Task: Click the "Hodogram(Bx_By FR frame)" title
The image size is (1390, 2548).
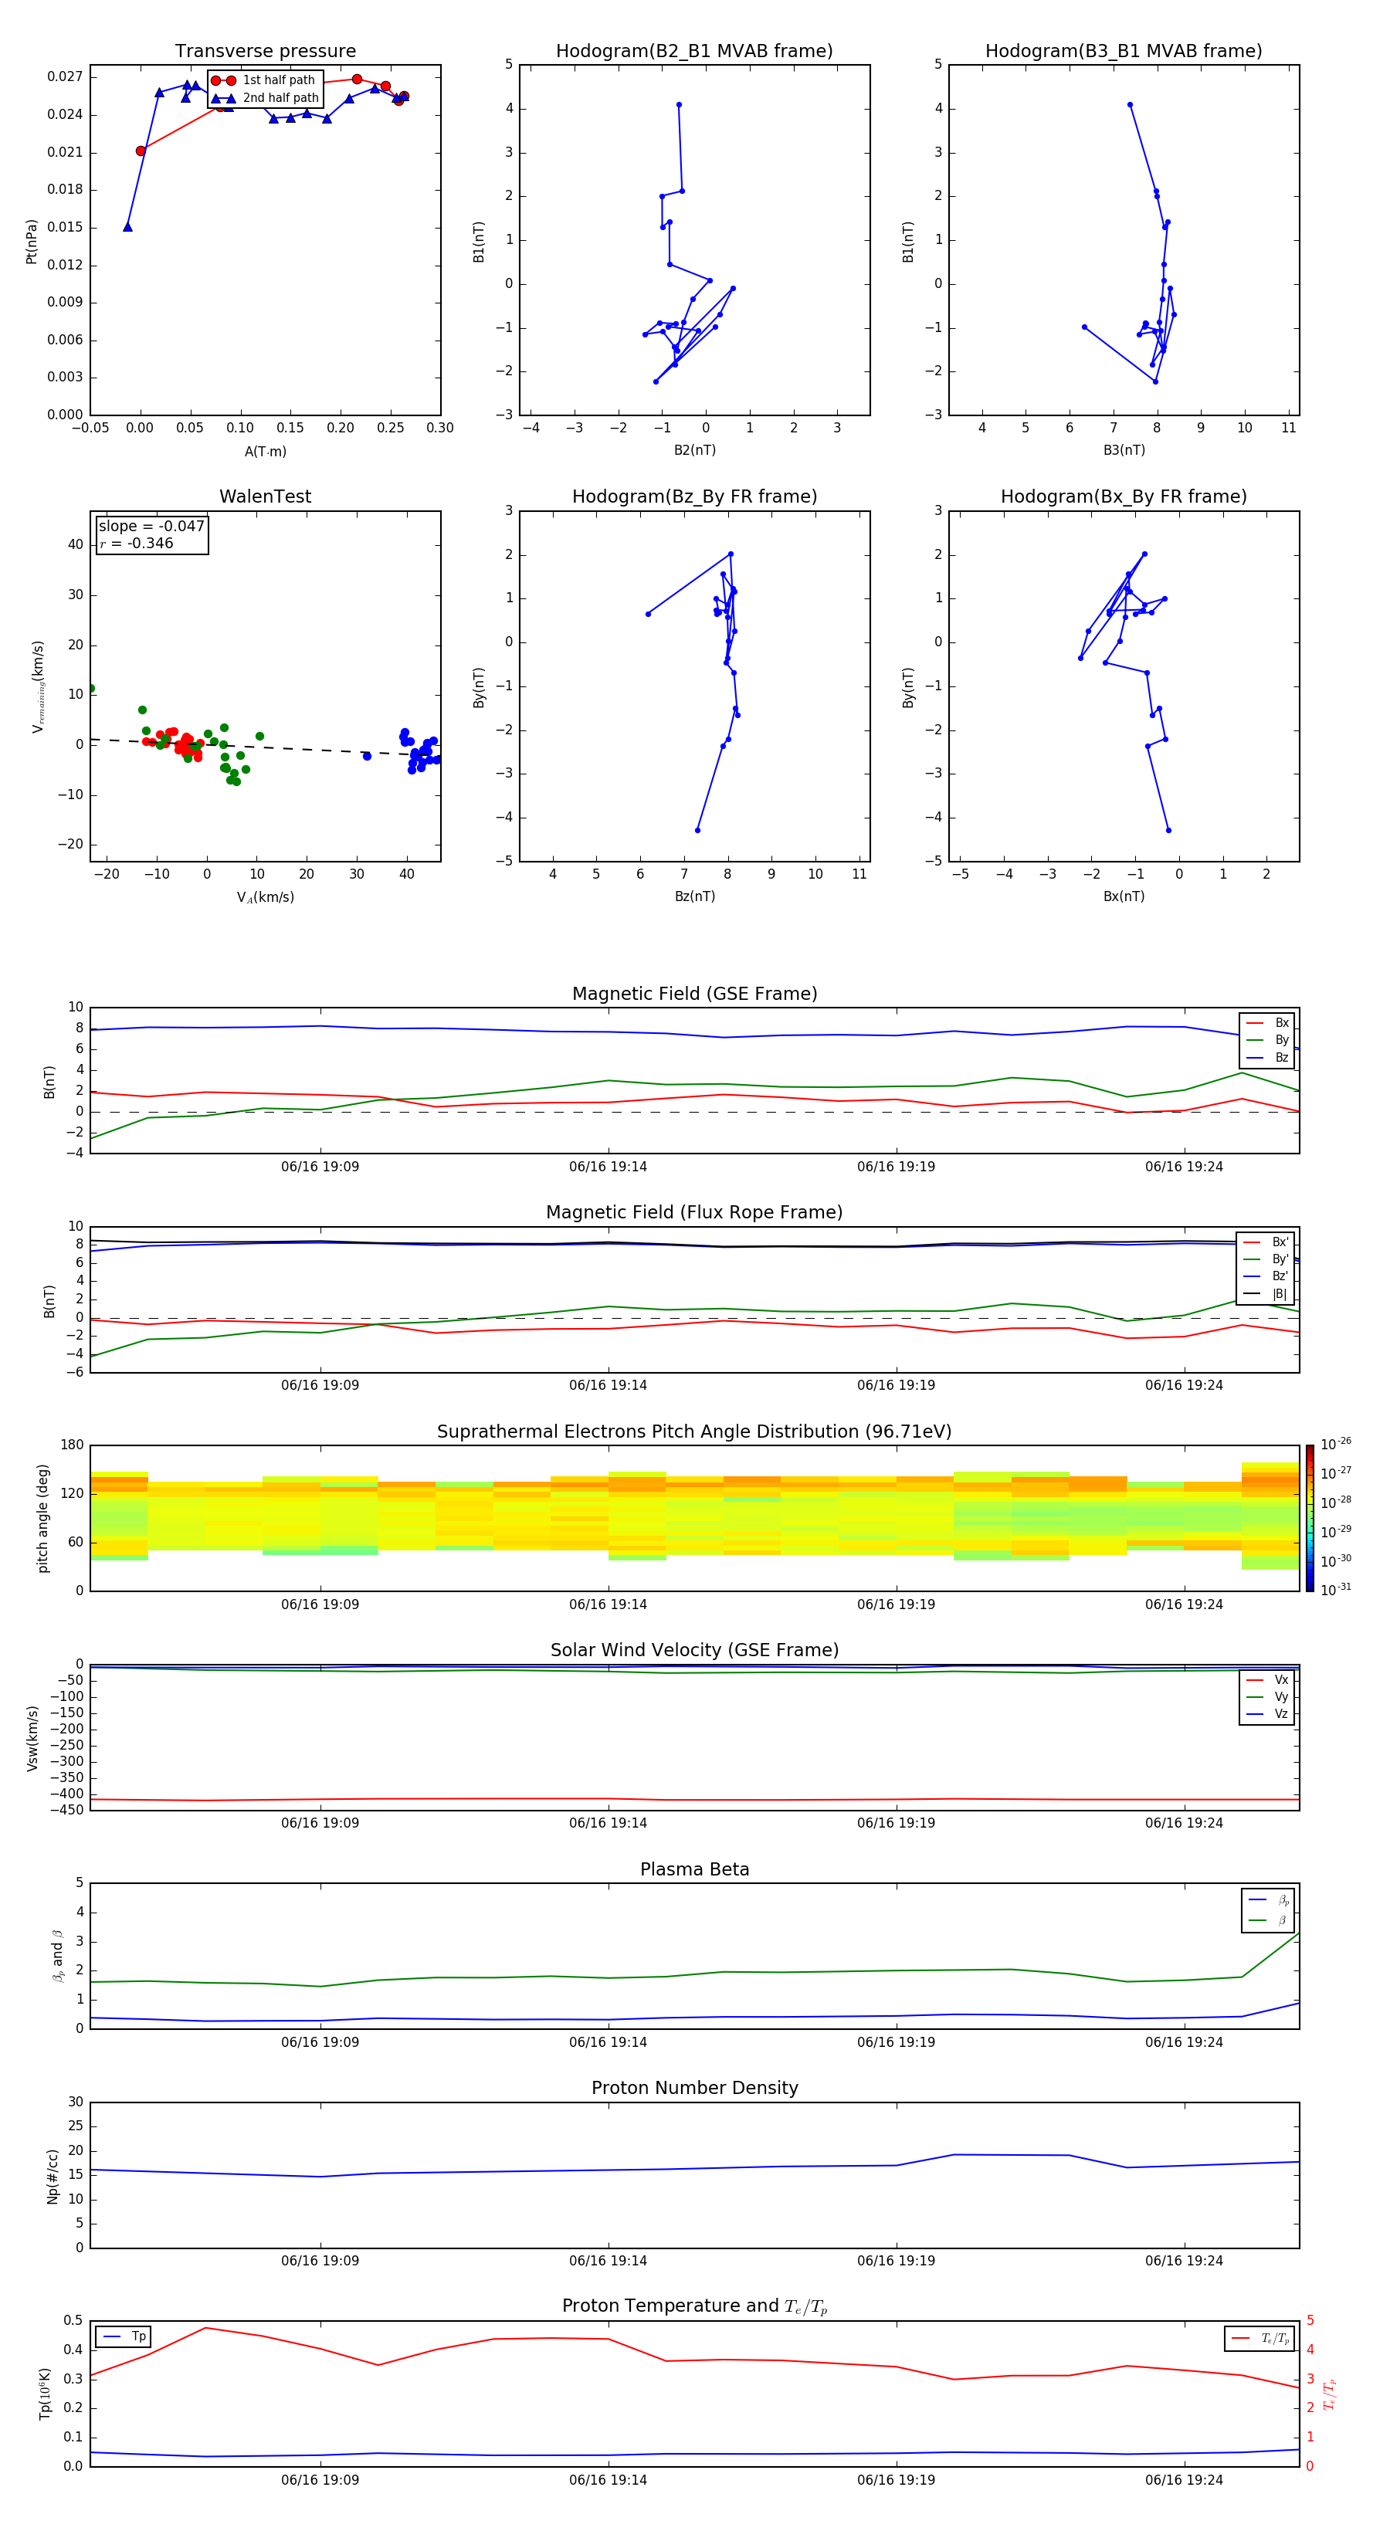Action: 1123,496
